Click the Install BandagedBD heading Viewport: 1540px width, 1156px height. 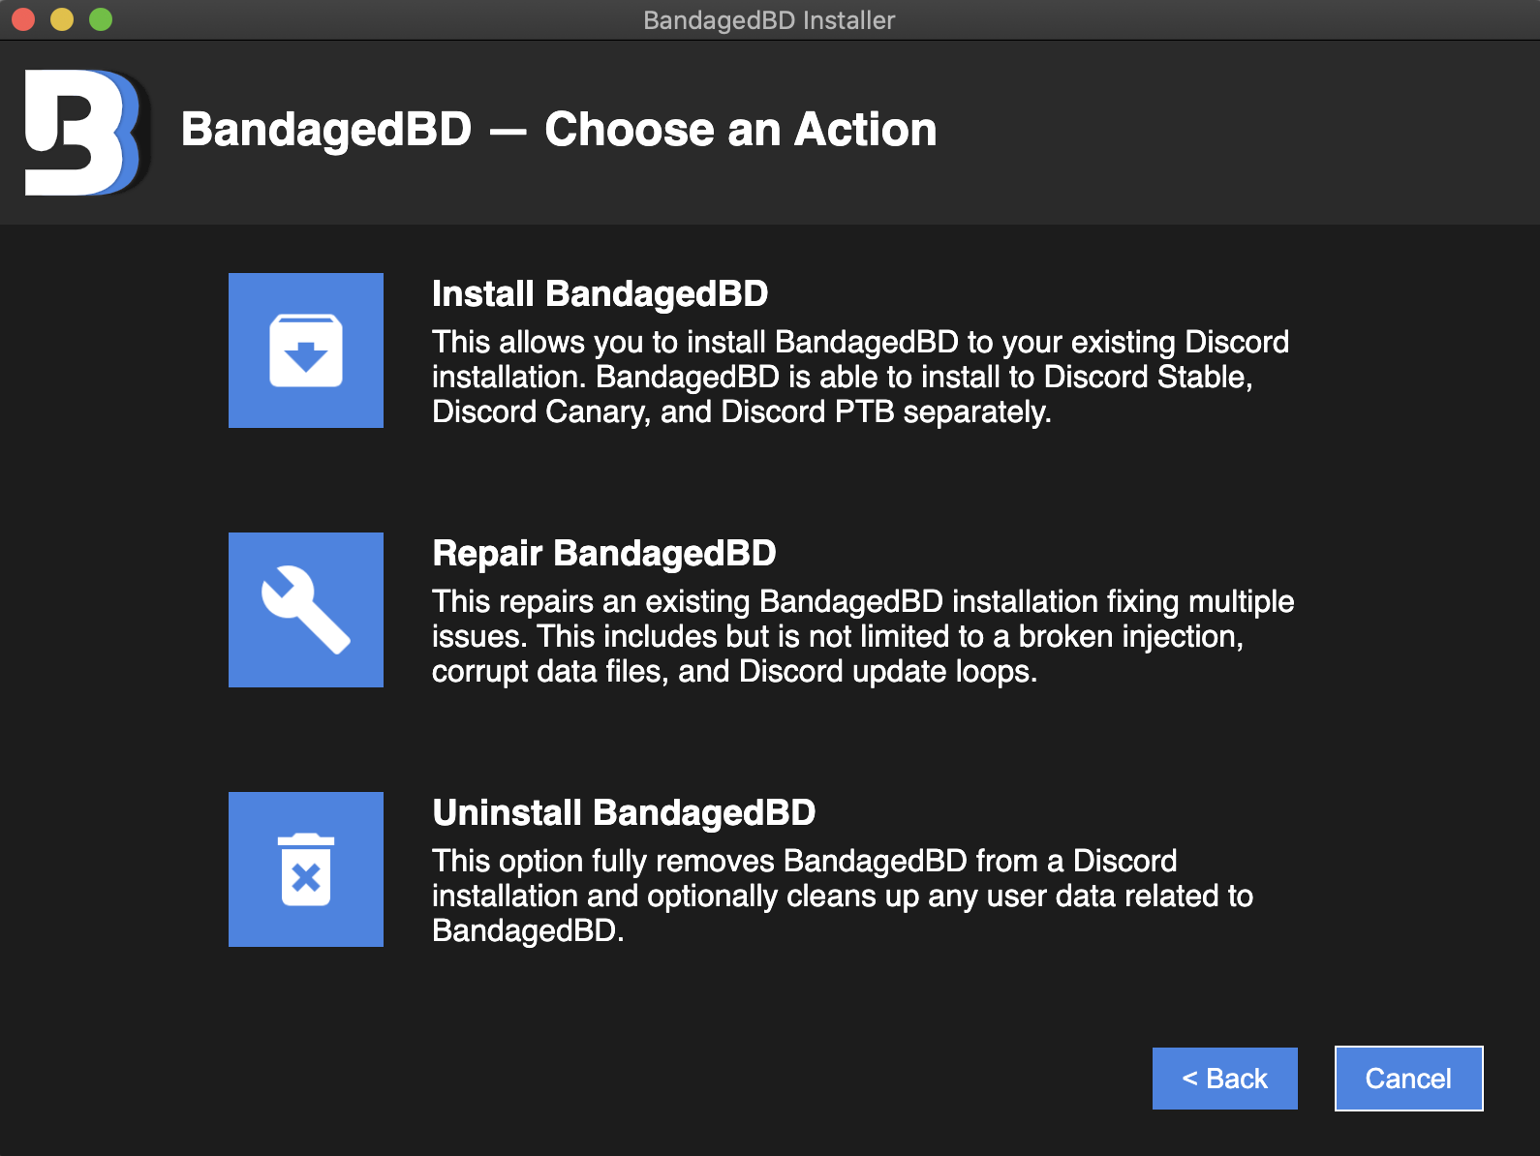(x=601, y=294)
